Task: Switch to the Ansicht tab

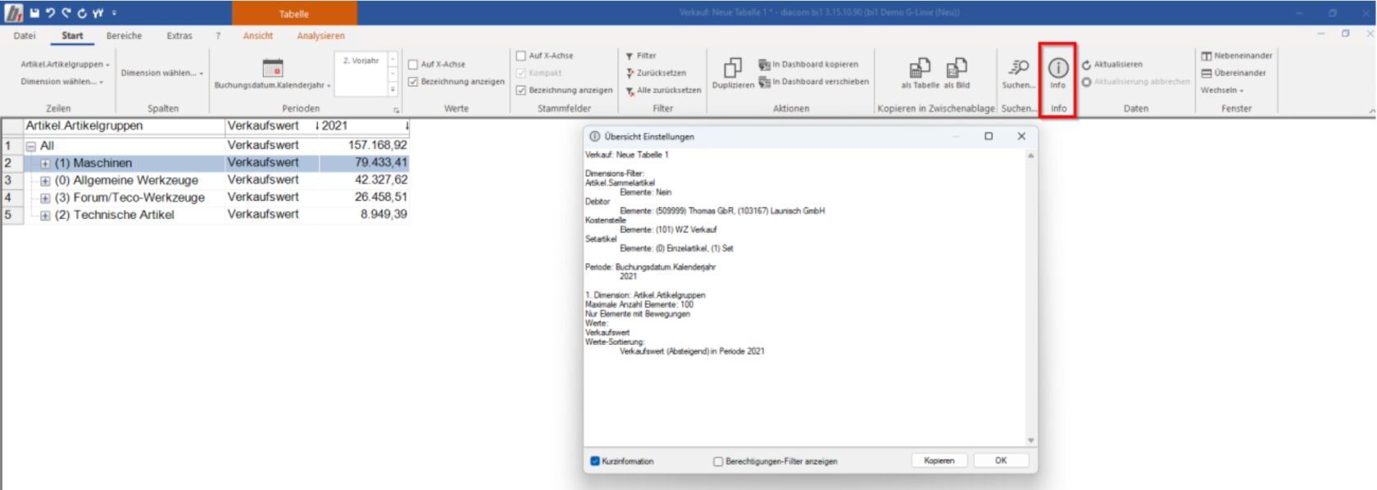Action: coord(258,35)
